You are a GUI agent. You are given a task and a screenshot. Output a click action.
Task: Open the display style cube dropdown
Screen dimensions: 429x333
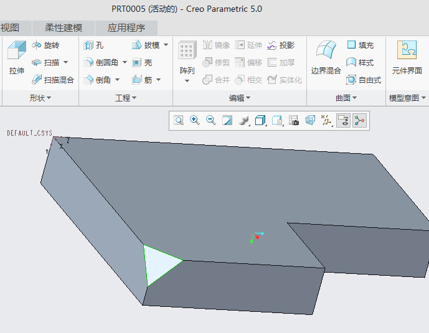click(x=260, y=120)
